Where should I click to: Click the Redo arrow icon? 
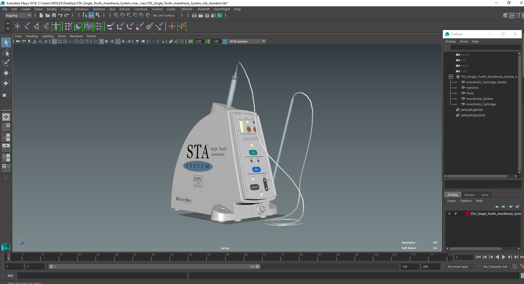[x=67, y=15]
